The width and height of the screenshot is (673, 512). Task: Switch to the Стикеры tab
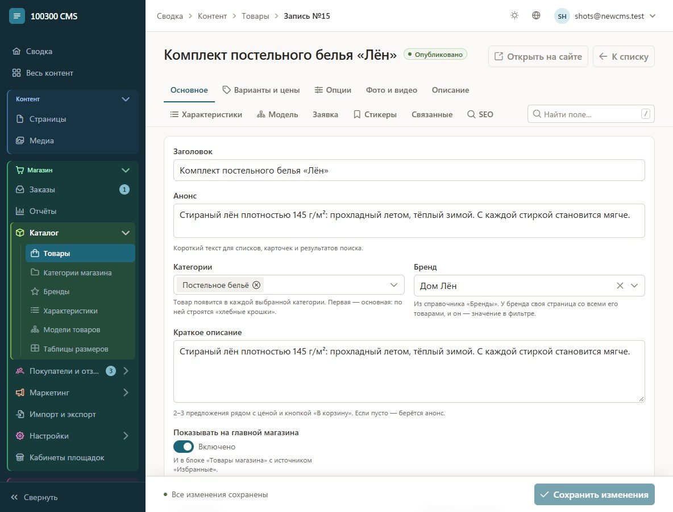click(375, 114)
